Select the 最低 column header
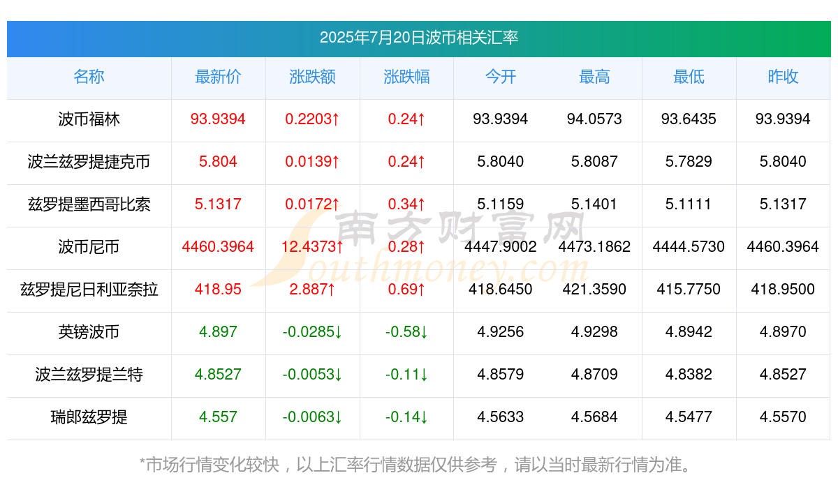The image size is (838, 487). click(689, 77)
